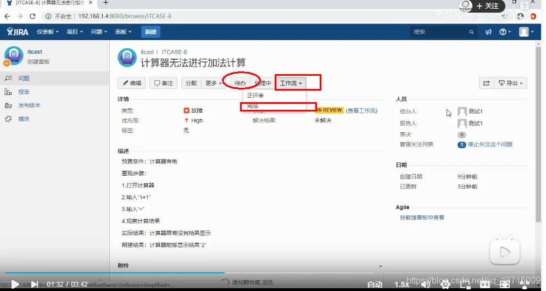Click the watchers count badge 1
This screenshot has width=546, height=291.
462,144
